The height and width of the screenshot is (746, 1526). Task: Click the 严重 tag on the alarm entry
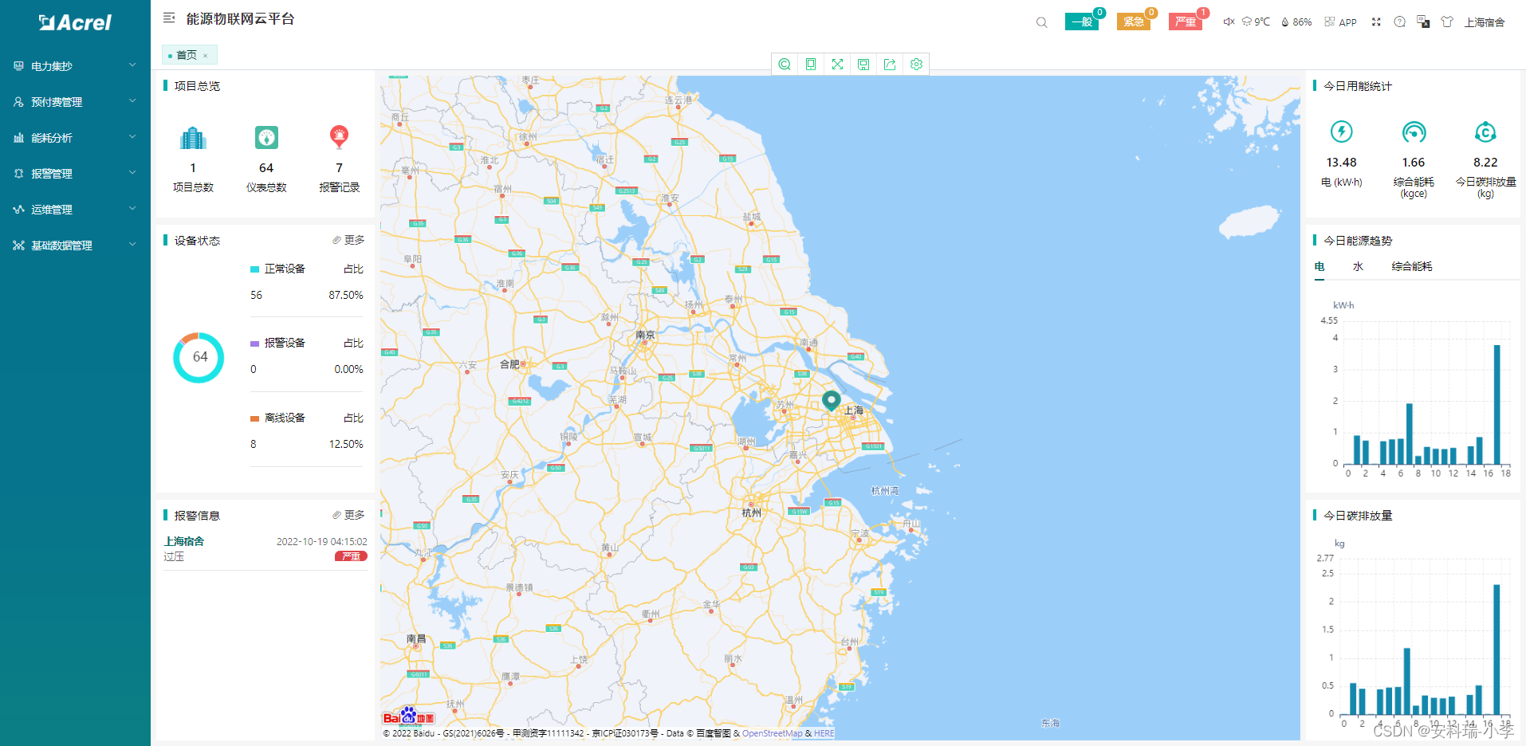click(x=351, y=556)
